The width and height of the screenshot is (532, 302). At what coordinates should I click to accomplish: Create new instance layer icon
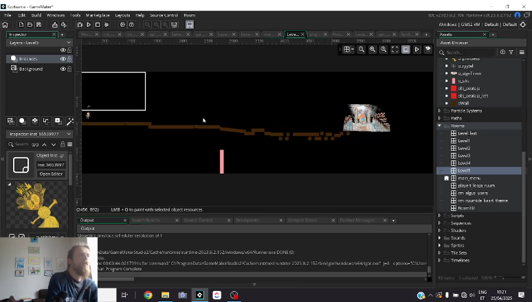click(23, 121)
